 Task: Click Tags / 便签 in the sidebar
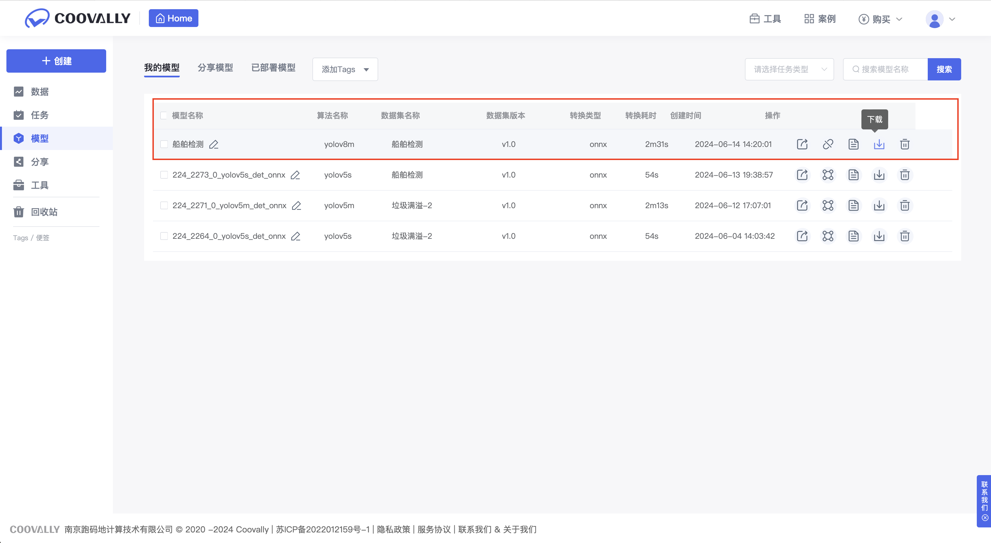[x=31, y=238]
